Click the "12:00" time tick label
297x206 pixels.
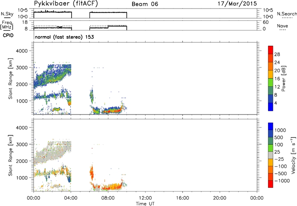click(145, 198)
